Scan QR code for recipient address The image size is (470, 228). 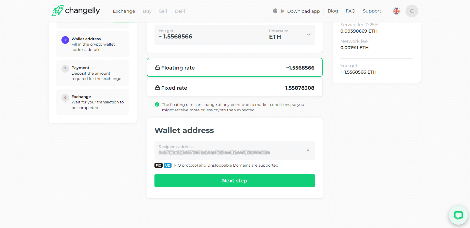308,150
